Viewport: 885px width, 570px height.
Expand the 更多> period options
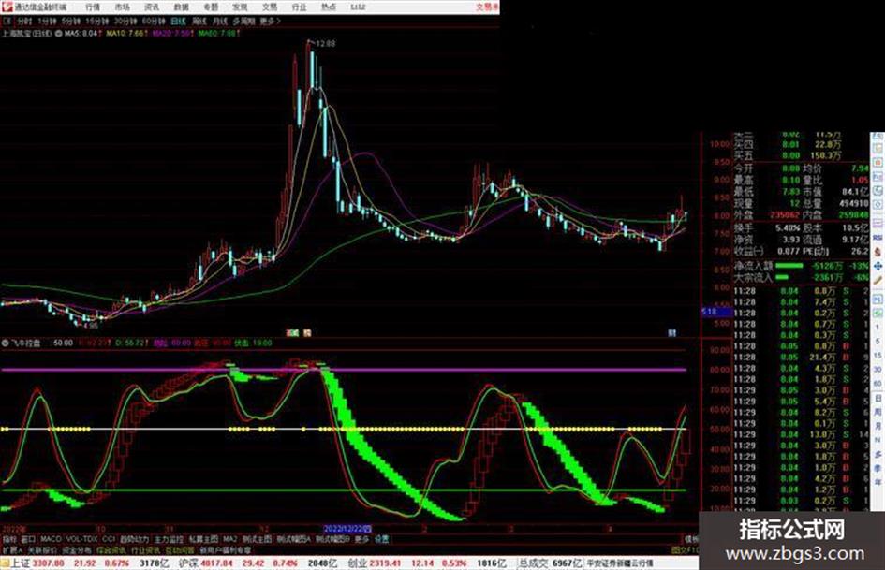[271, 22]
